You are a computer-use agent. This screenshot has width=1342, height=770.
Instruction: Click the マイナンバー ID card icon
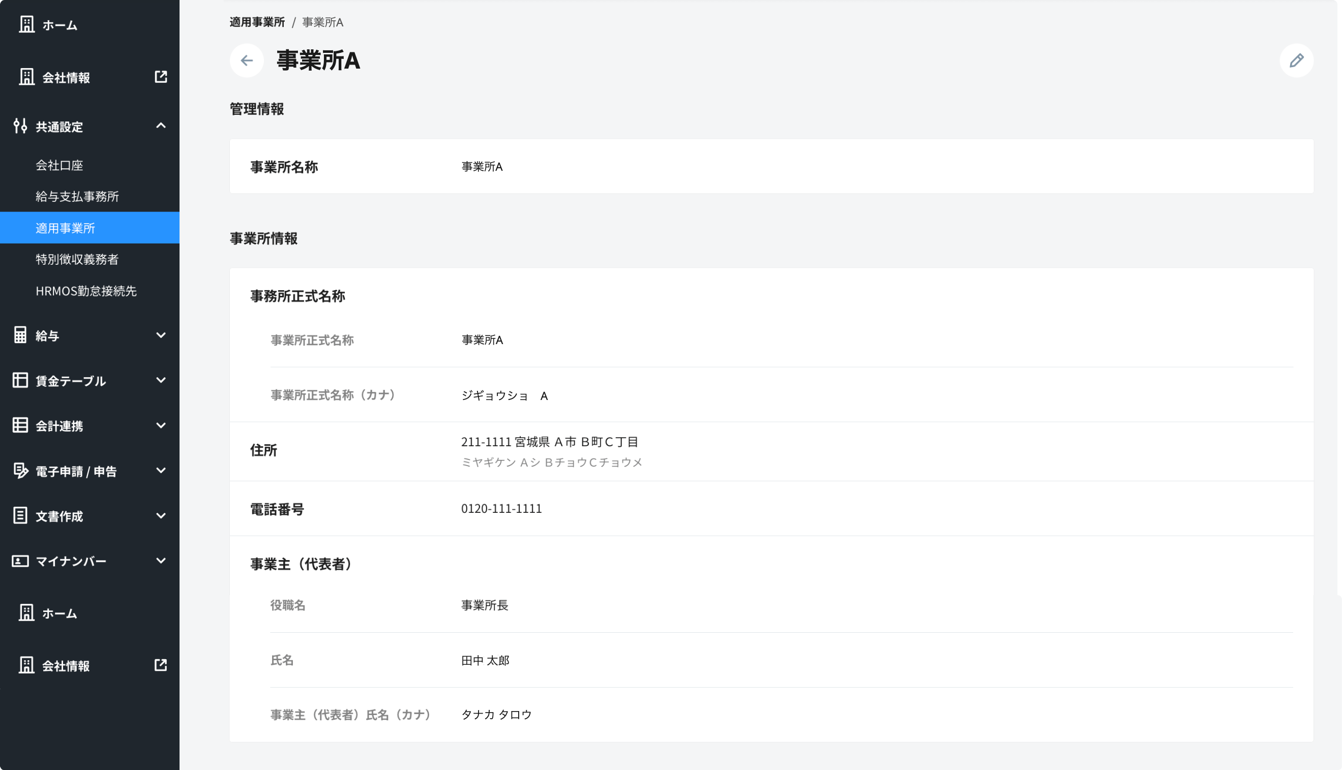pos(20,561)
